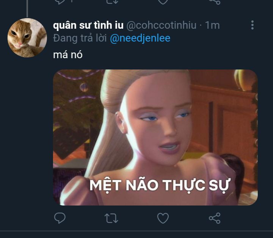Click the thread connector line above avatar
This screenshot has width=273, height=238.
click(x=27, y=8)
